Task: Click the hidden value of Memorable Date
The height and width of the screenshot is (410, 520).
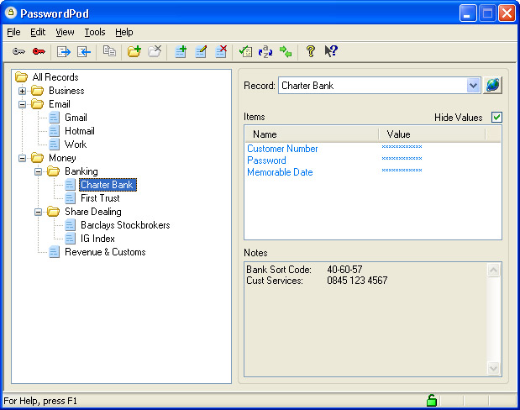Action: pos(402,171)
